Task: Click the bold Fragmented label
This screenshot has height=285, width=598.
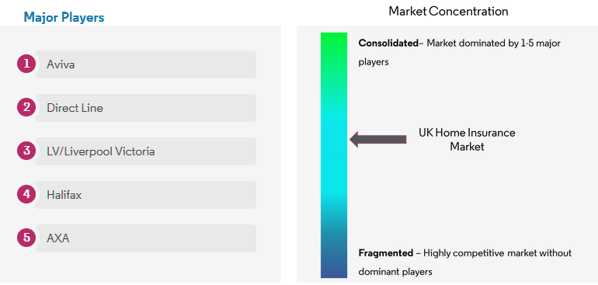Action: [x=385, y=253]
